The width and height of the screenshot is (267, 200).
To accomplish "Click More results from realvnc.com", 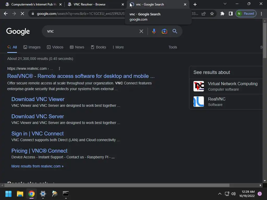I will [x=38, y=166].
